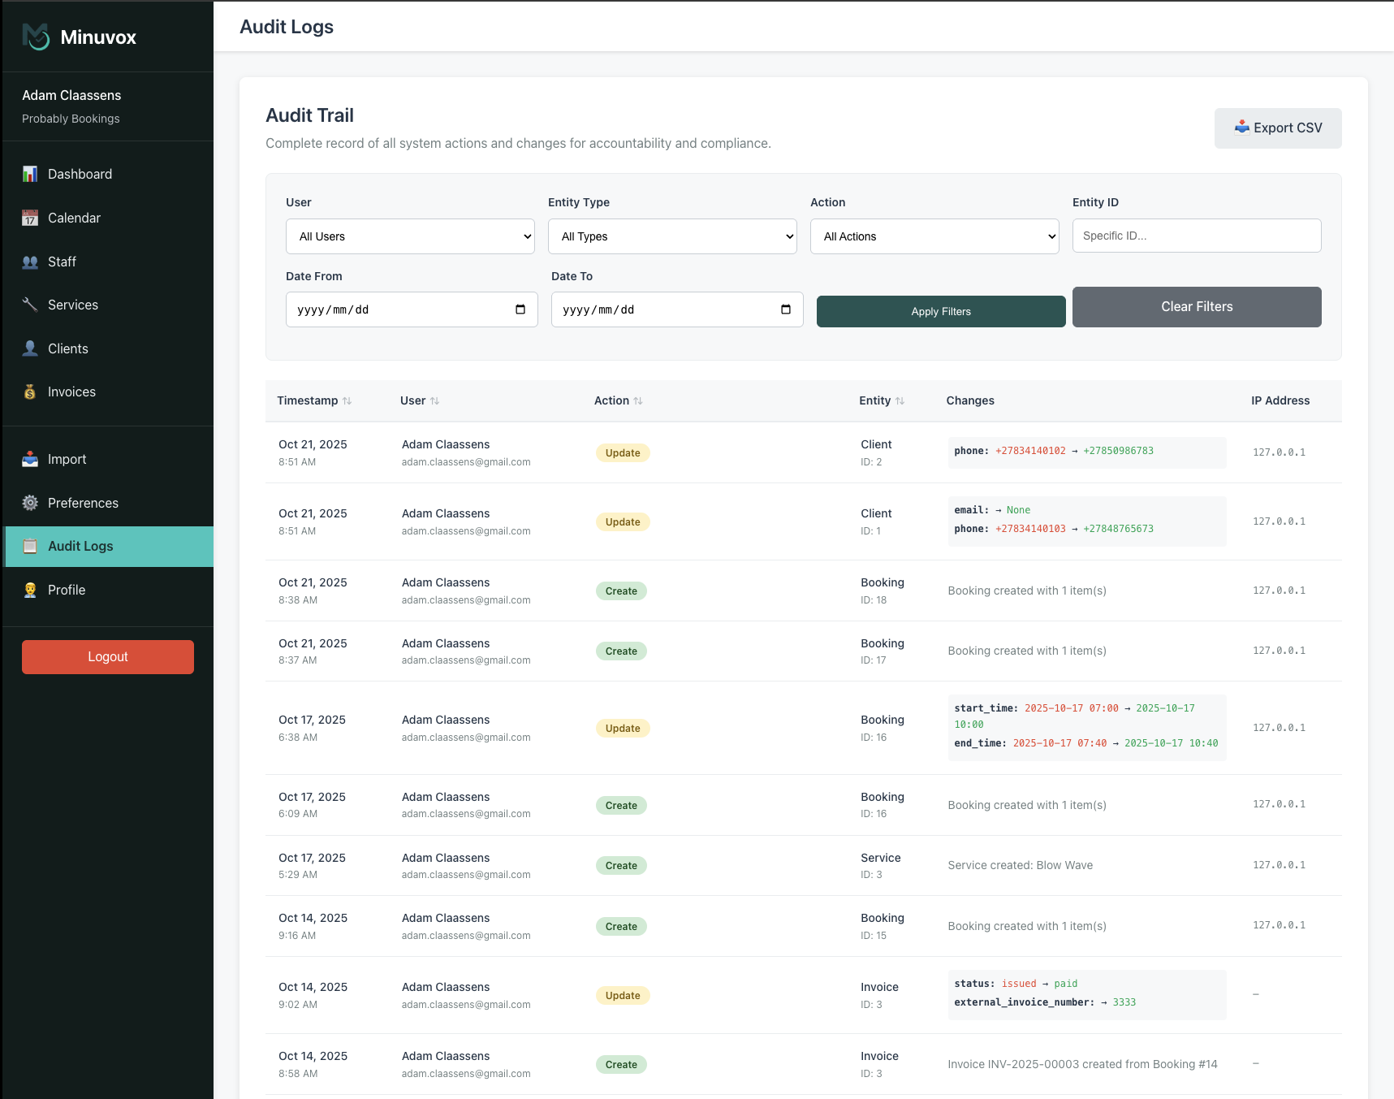The image size is (1394, 1099).
Task: Open the Profile menu item
Action: pyautogui.click(x=67, y=590)
